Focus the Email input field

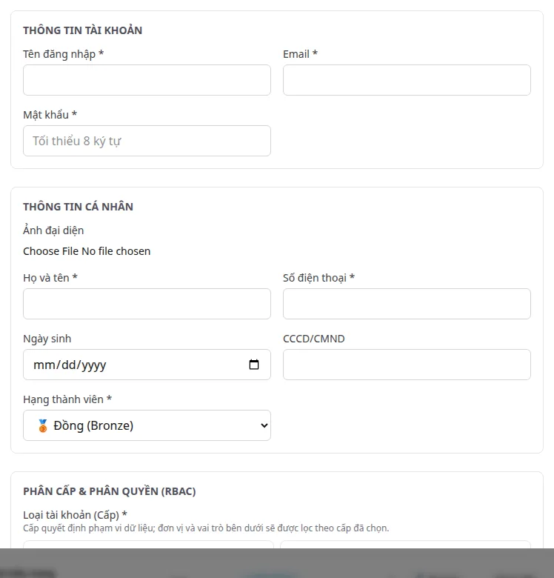pyautogui.click(x=407, y=80)
